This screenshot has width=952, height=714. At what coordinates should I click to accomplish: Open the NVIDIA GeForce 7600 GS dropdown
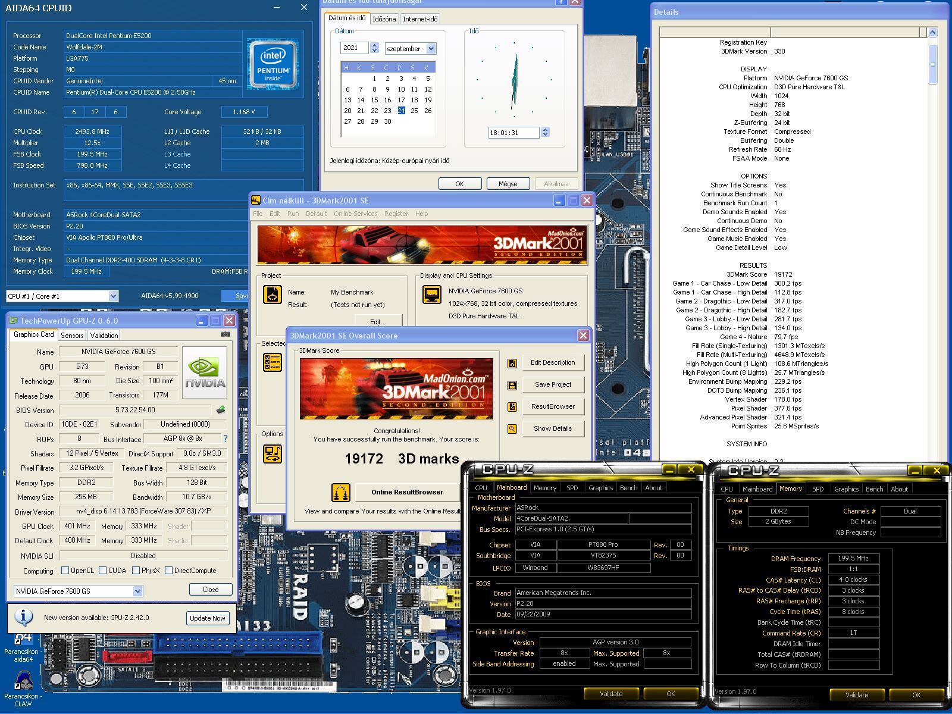137,591
